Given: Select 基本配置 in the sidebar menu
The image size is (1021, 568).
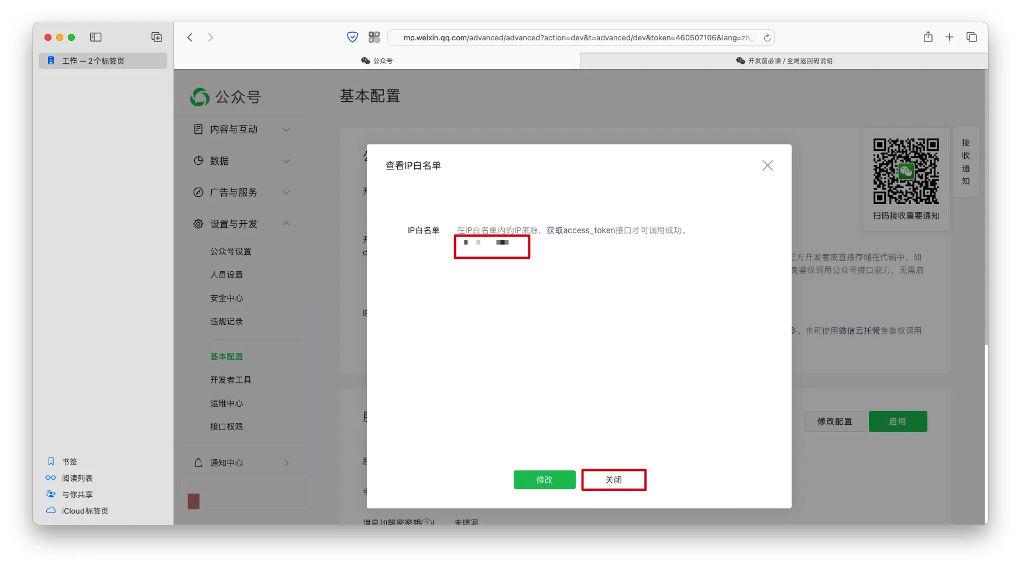Looking at the screenshot, I should (x=226, y=356).
